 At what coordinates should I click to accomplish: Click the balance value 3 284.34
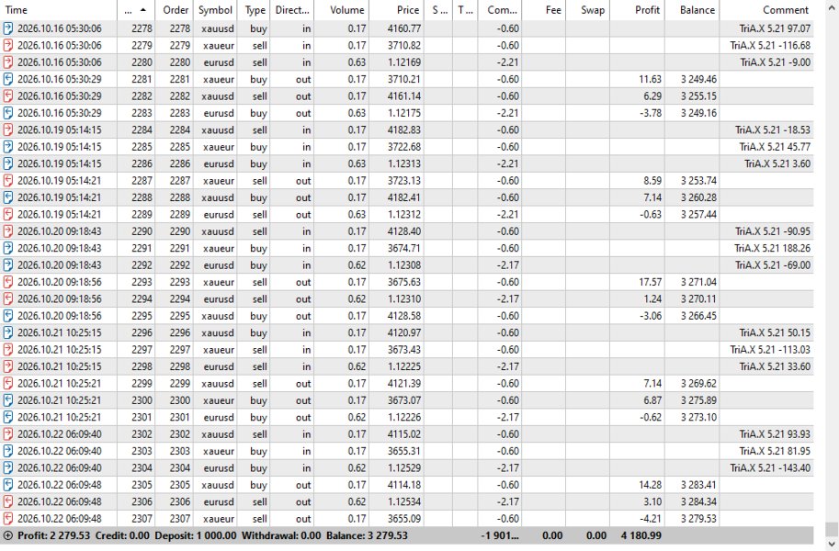coord(698,501)
